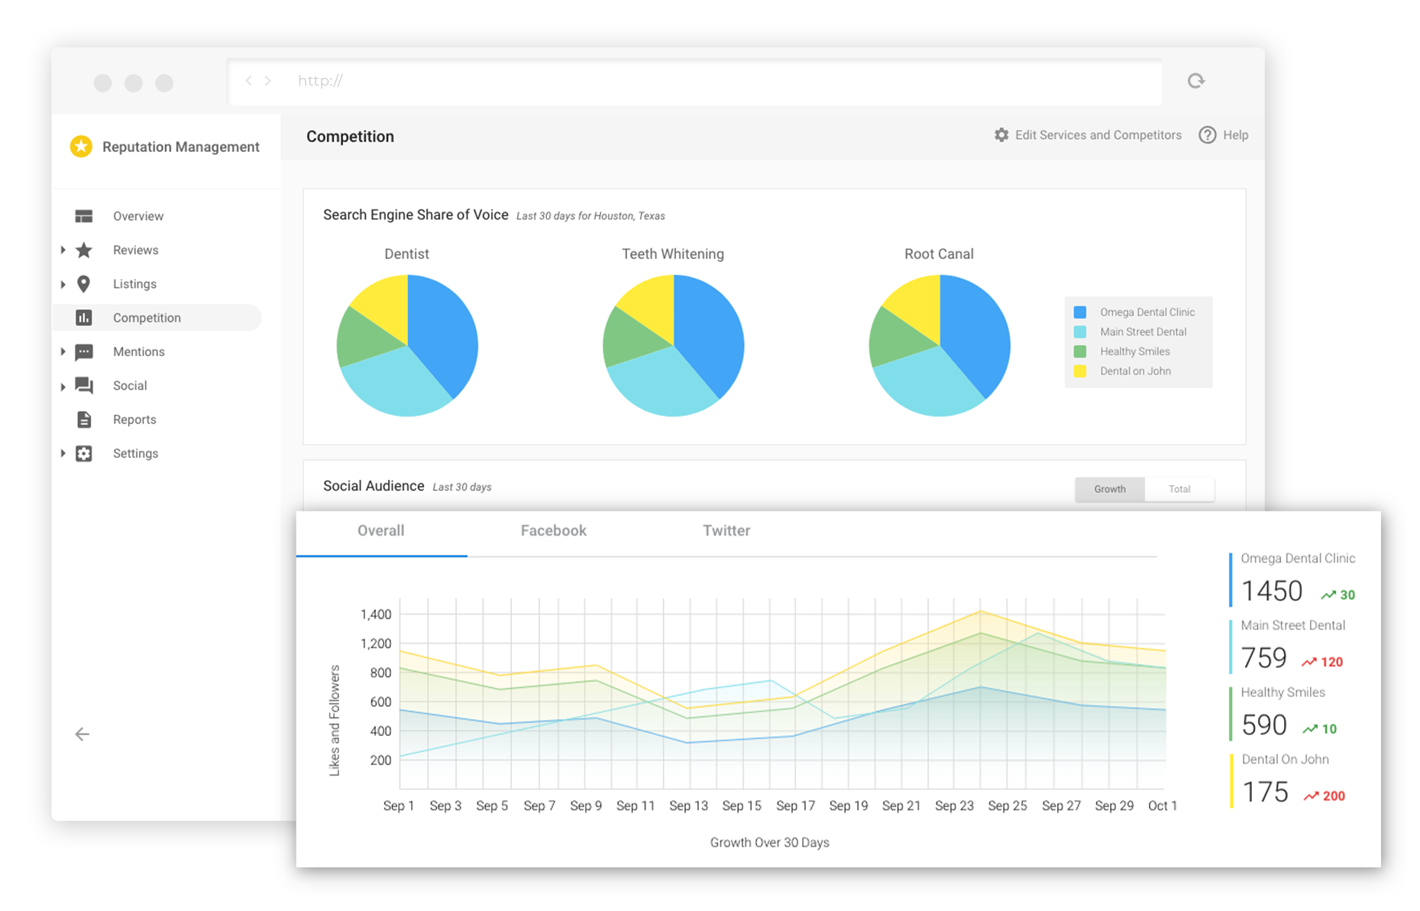Click the Overview dashboard icon in sidebar
The image size is (1420, 911).
click(84, 216)
